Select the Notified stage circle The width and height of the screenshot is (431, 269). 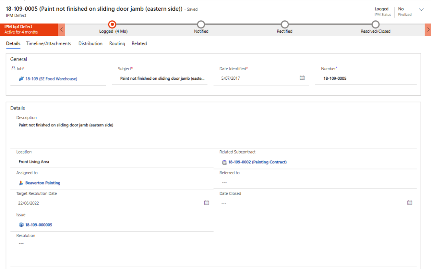pos(201,25)
